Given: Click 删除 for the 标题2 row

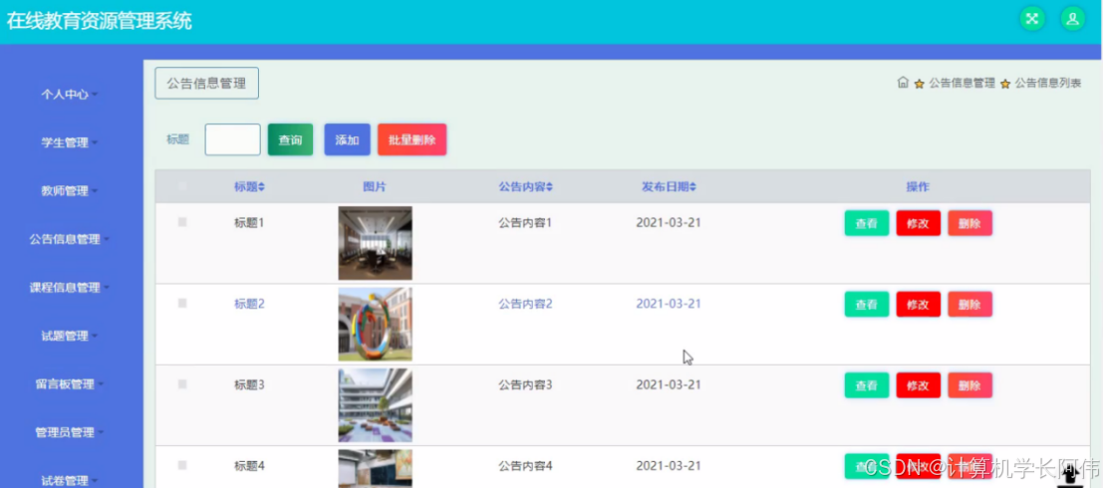Looking at the screenshot, I should (x=969, y=304).
